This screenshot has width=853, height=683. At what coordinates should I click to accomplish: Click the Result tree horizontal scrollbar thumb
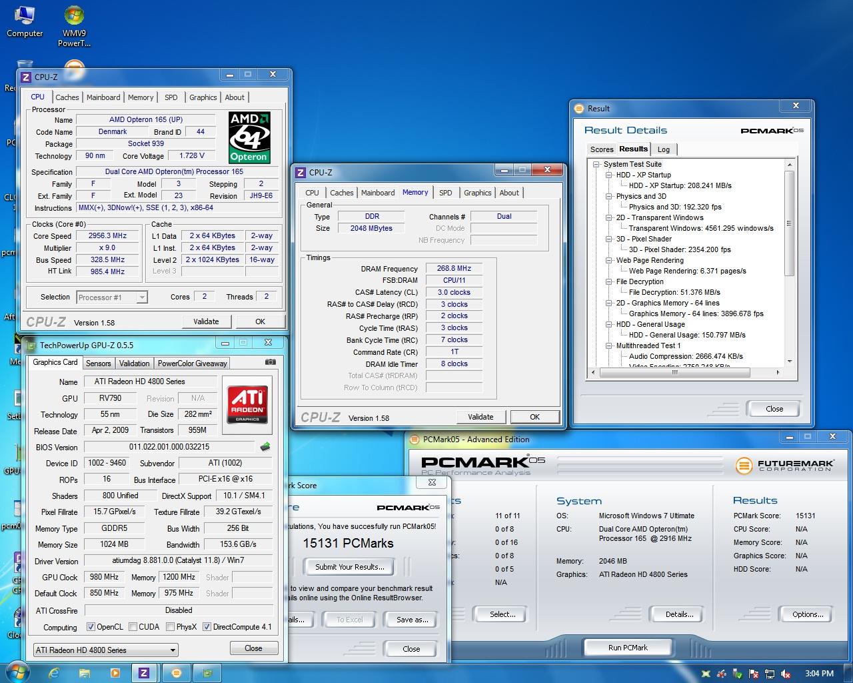[674, 372]
